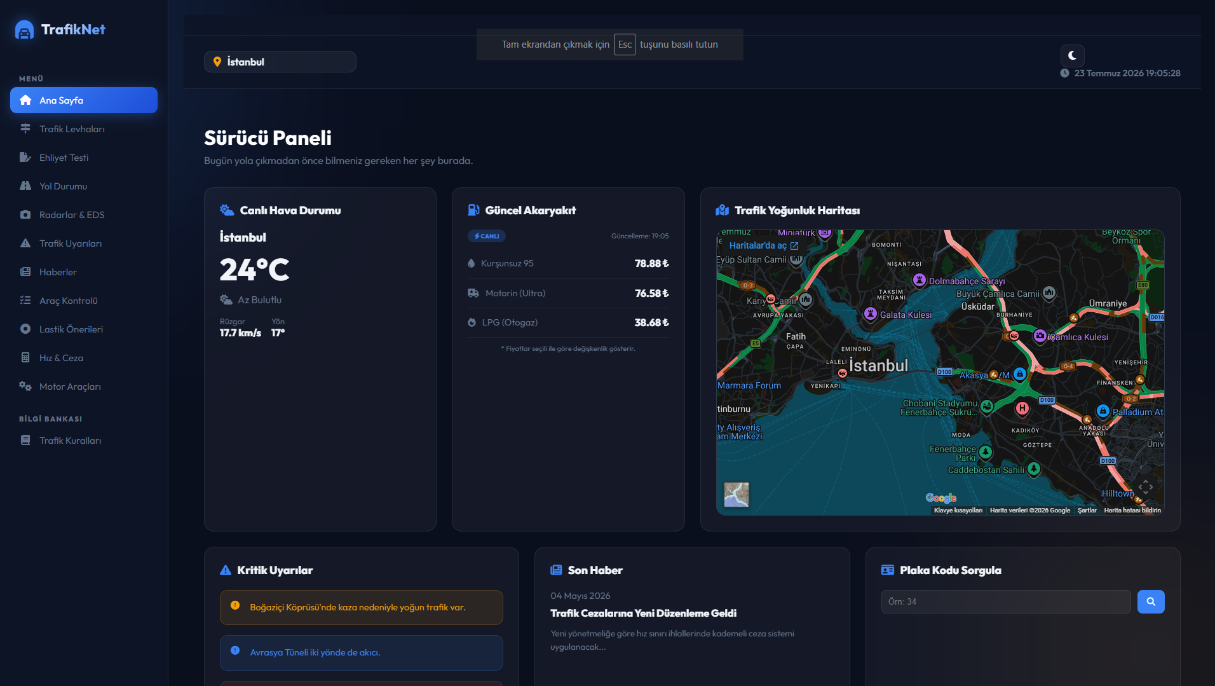
Task: Click the Esc key hint in fullscreen notice
Action: pos(625,45)
